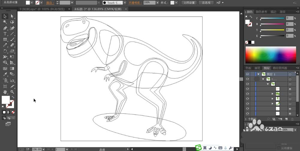300x151 pixels.
Task: Select the Rotate tool
Action: [5, 51]
